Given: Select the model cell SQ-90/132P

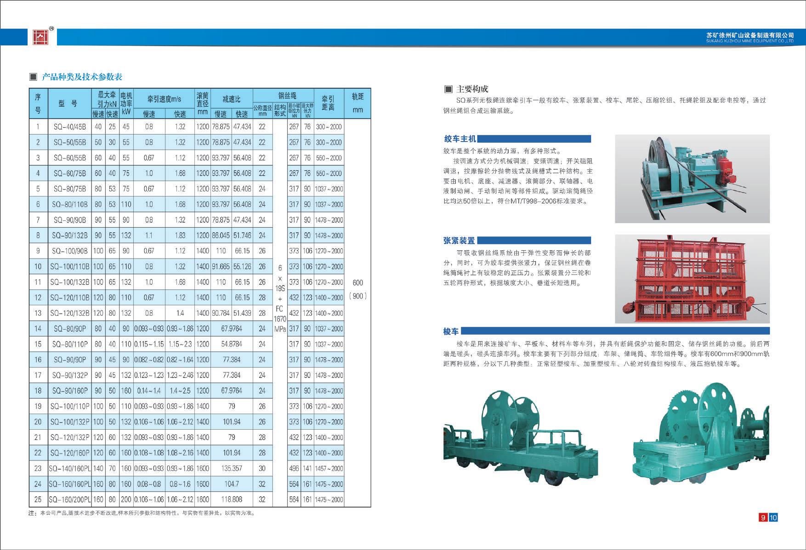Looking at the screenshot, I should click(69, 375).
